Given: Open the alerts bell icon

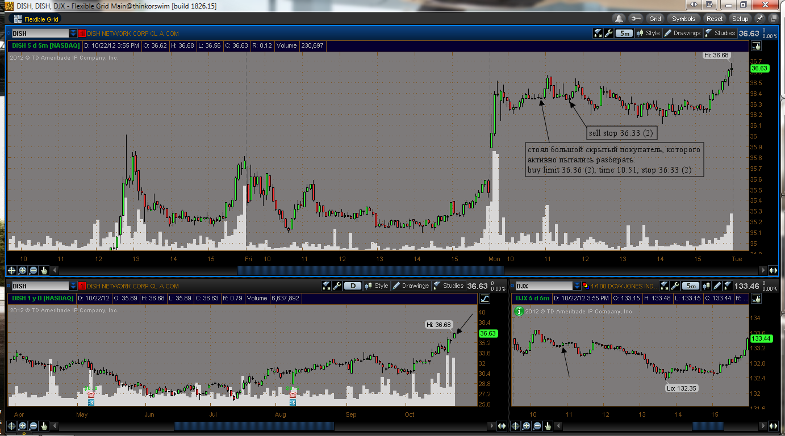Looking at the screenshot, I should 619,19.
